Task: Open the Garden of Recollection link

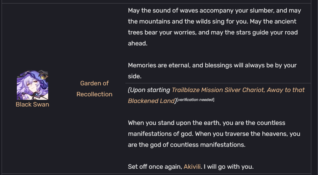Action: click(x=94, y=89)
